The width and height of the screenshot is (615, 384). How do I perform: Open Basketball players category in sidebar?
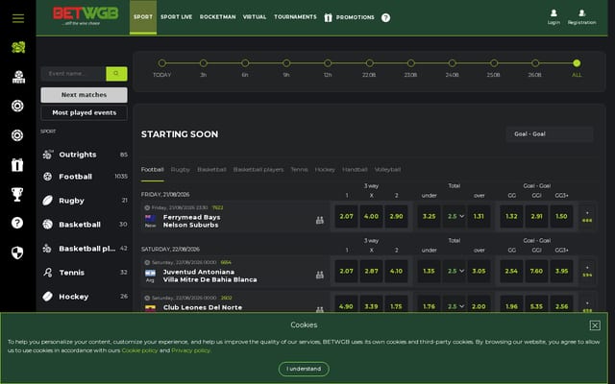point(85,249)
